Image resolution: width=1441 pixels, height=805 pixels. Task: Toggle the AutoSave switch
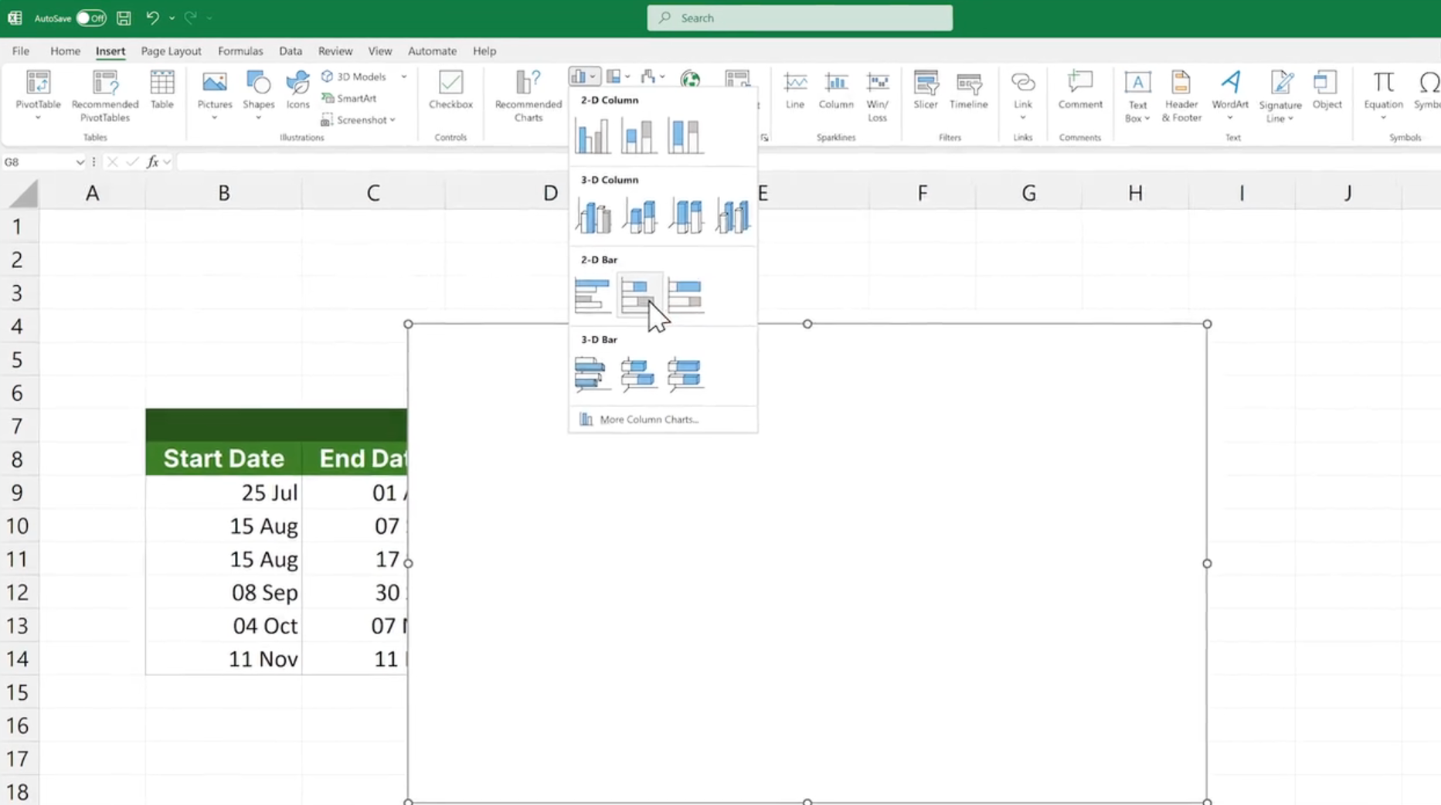90,18
